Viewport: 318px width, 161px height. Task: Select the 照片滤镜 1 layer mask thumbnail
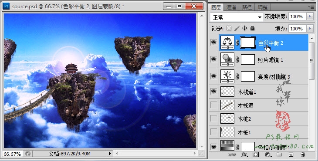[247, 59]
